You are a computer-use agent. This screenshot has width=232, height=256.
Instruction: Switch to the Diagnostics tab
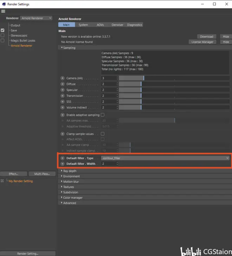tap(135, 25)
